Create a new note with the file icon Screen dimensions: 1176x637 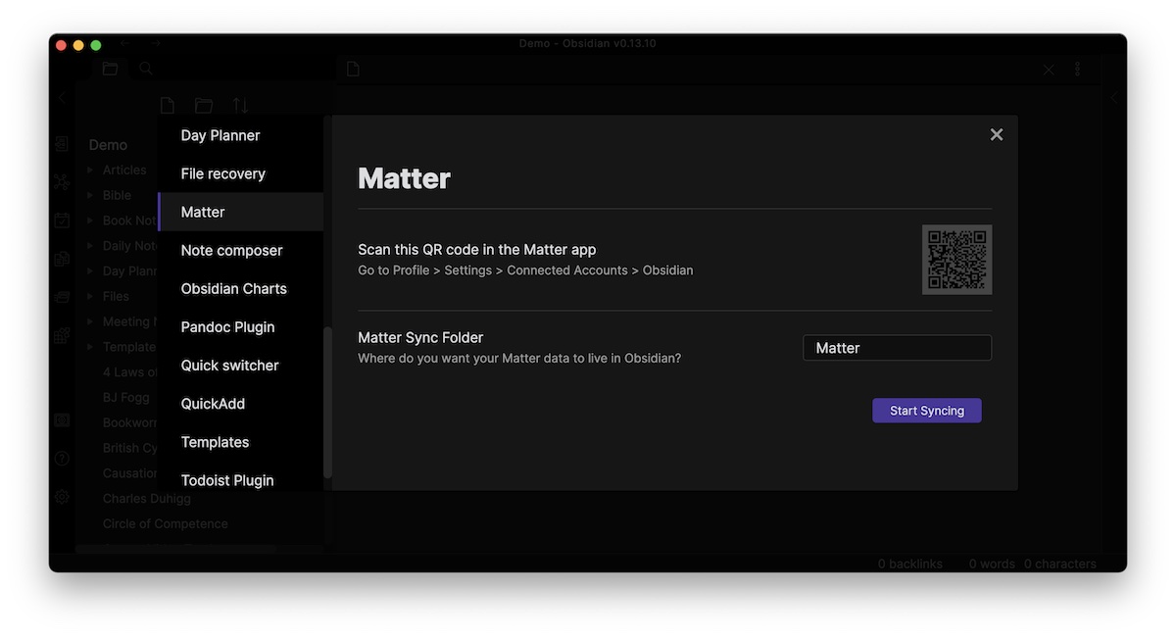(x=168, y=105)
